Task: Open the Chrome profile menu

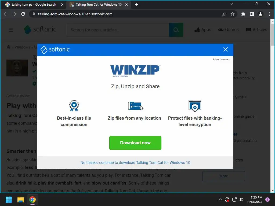Action: [x=260, y=14]
